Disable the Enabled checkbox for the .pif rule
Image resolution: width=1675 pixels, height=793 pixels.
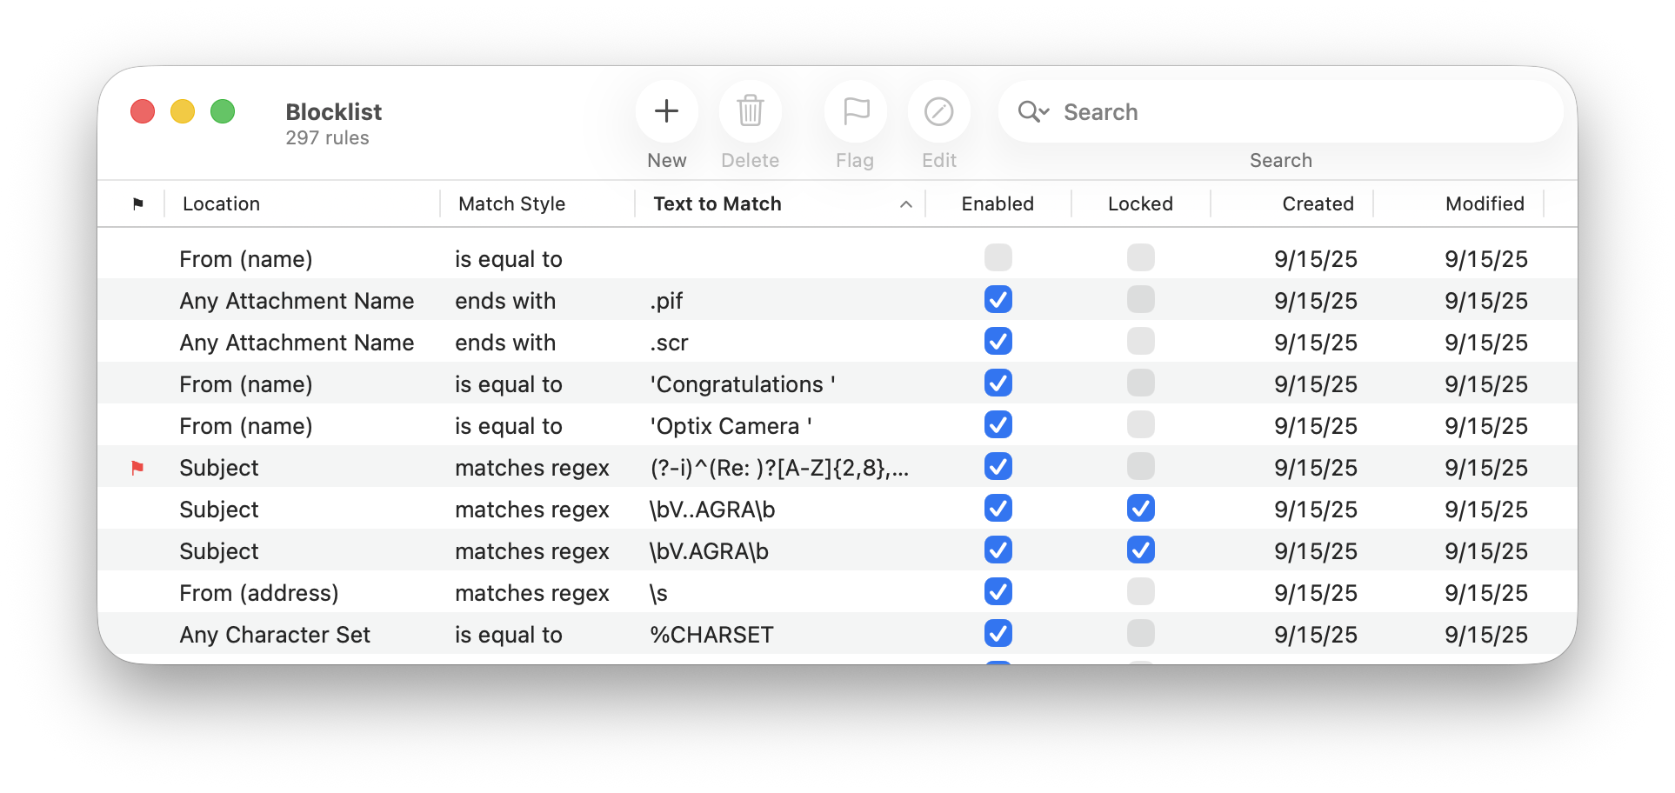point(998,299)
